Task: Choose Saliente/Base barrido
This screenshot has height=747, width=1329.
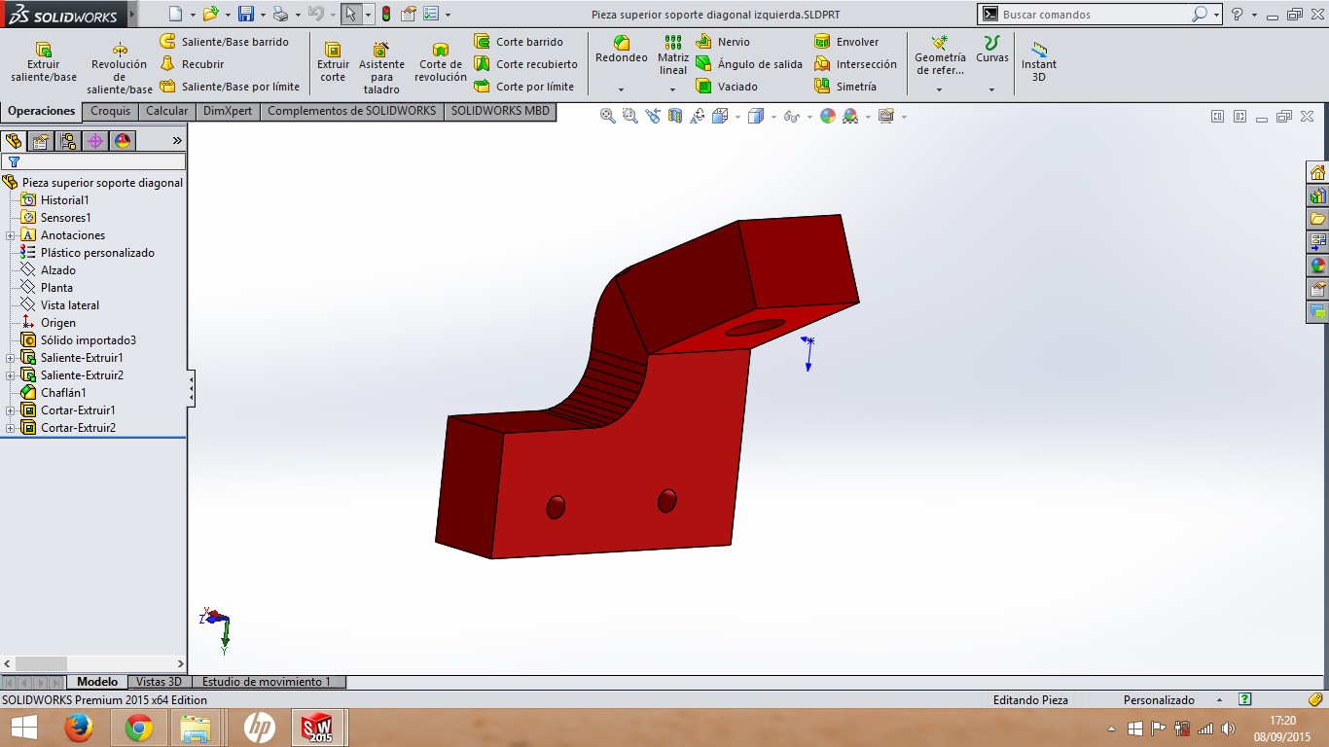Action: click(x=224, y=42)
